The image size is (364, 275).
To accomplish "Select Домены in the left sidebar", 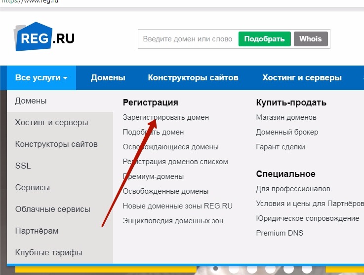I will pos(31,101).
